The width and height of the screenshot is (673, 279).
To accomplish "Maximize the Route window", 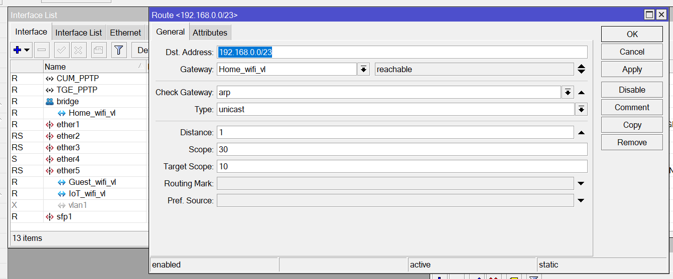I will point(650,15).
